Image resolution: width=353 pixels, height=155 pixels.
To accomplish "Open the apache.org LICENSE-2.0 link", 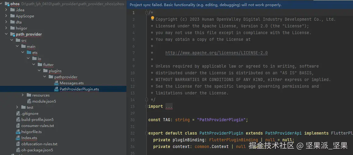I will point(216,53).
